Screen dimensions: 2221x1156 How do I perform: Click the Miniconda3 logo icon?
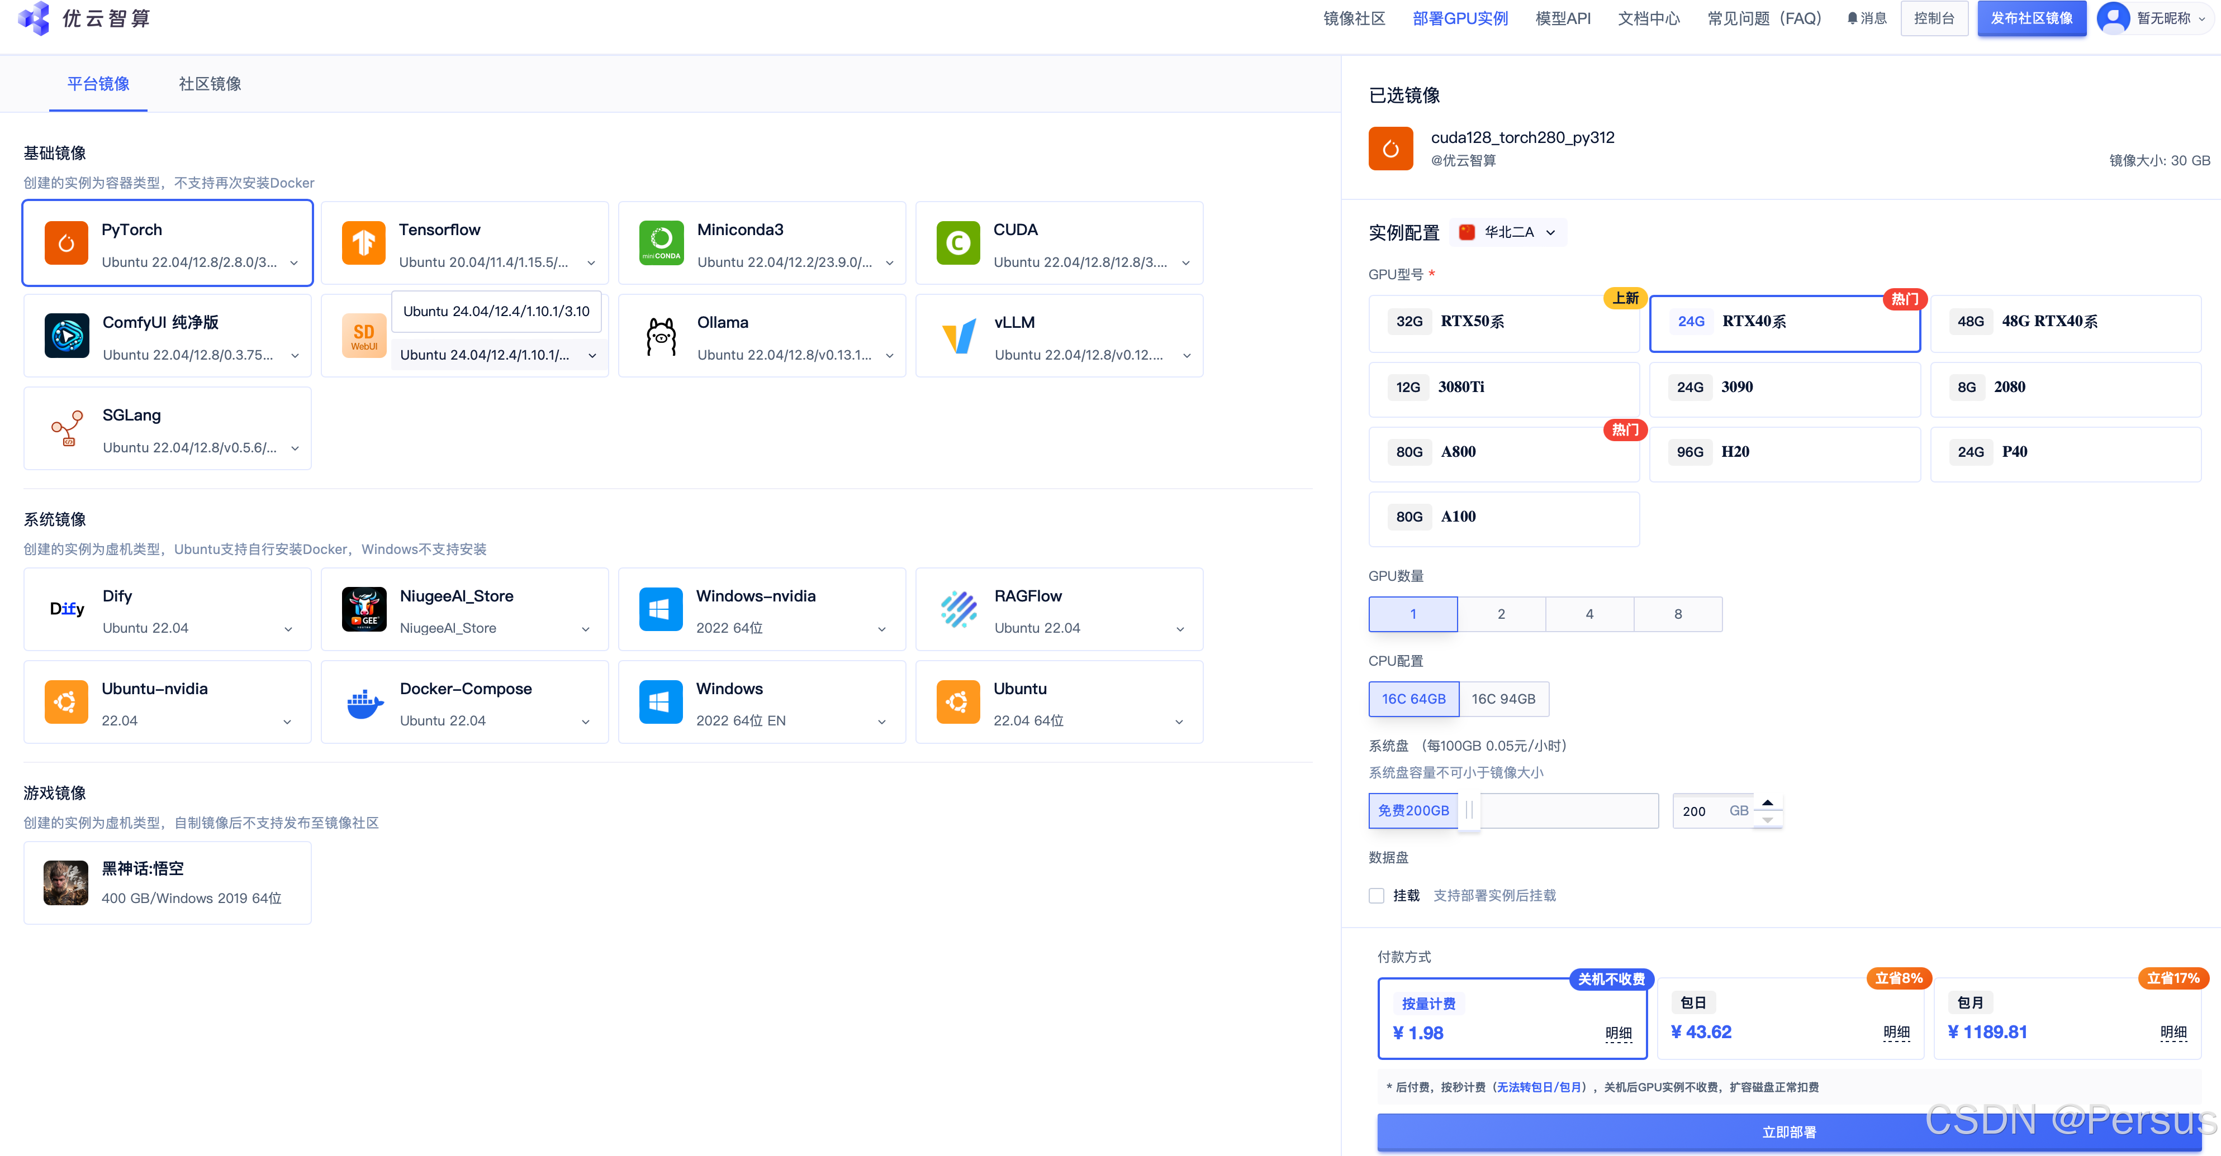click(x=661, y=243)
